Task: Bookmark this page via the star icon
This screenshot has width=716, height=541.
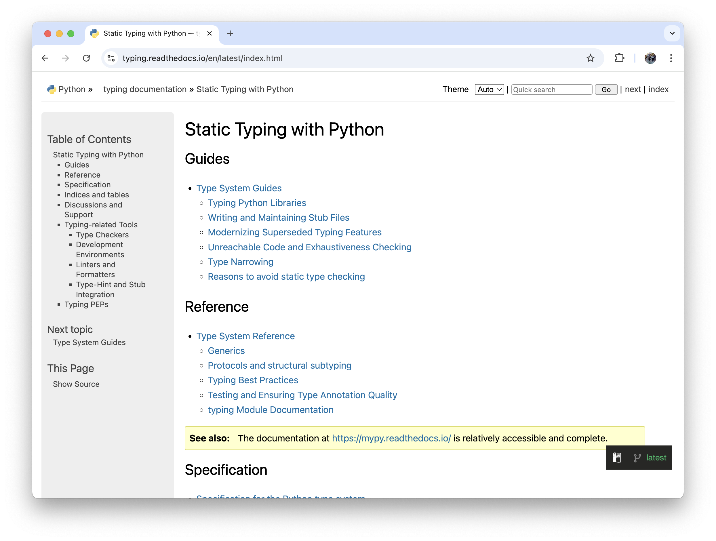Action: 591,58
